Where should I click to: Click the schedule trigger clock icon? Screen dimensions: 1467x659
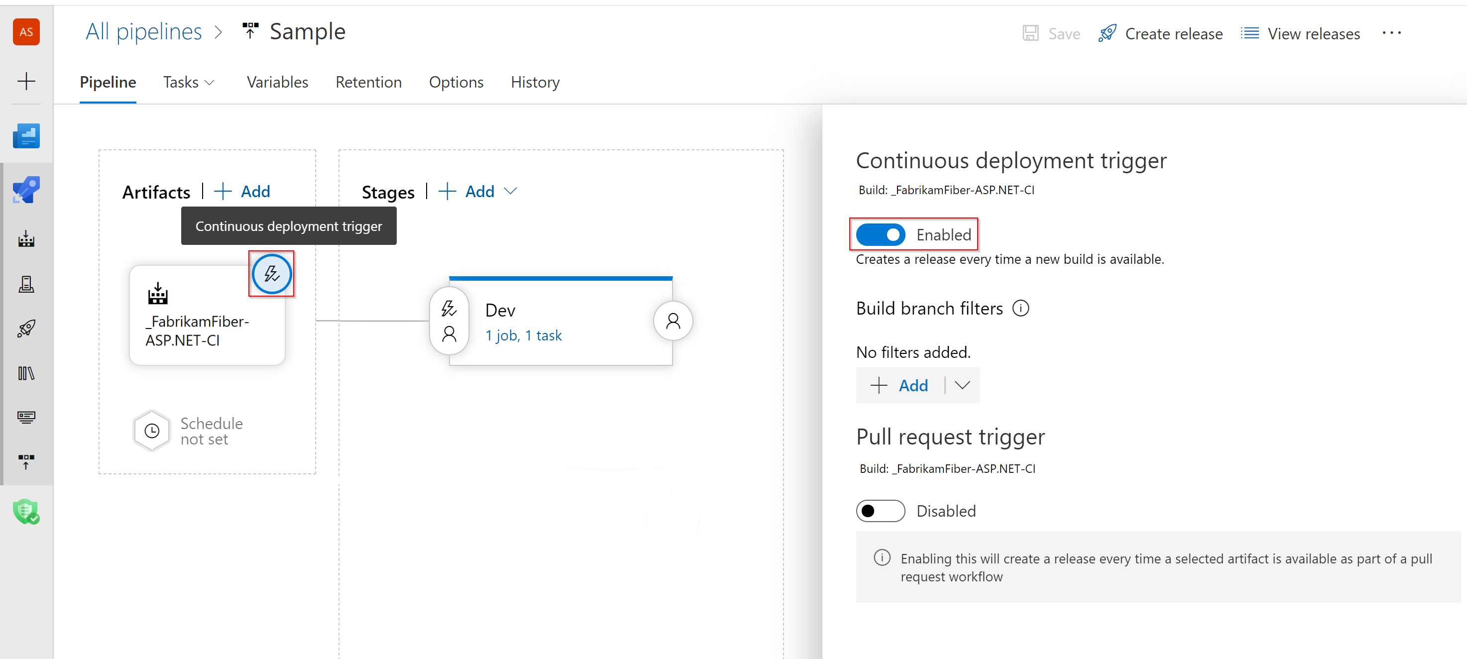click(x=151, y=432)
